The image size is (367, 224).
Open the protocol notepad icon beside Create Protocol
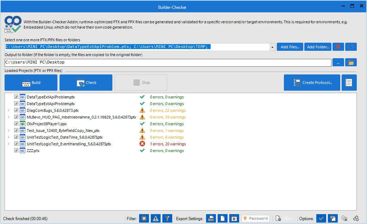pos(349,83)
